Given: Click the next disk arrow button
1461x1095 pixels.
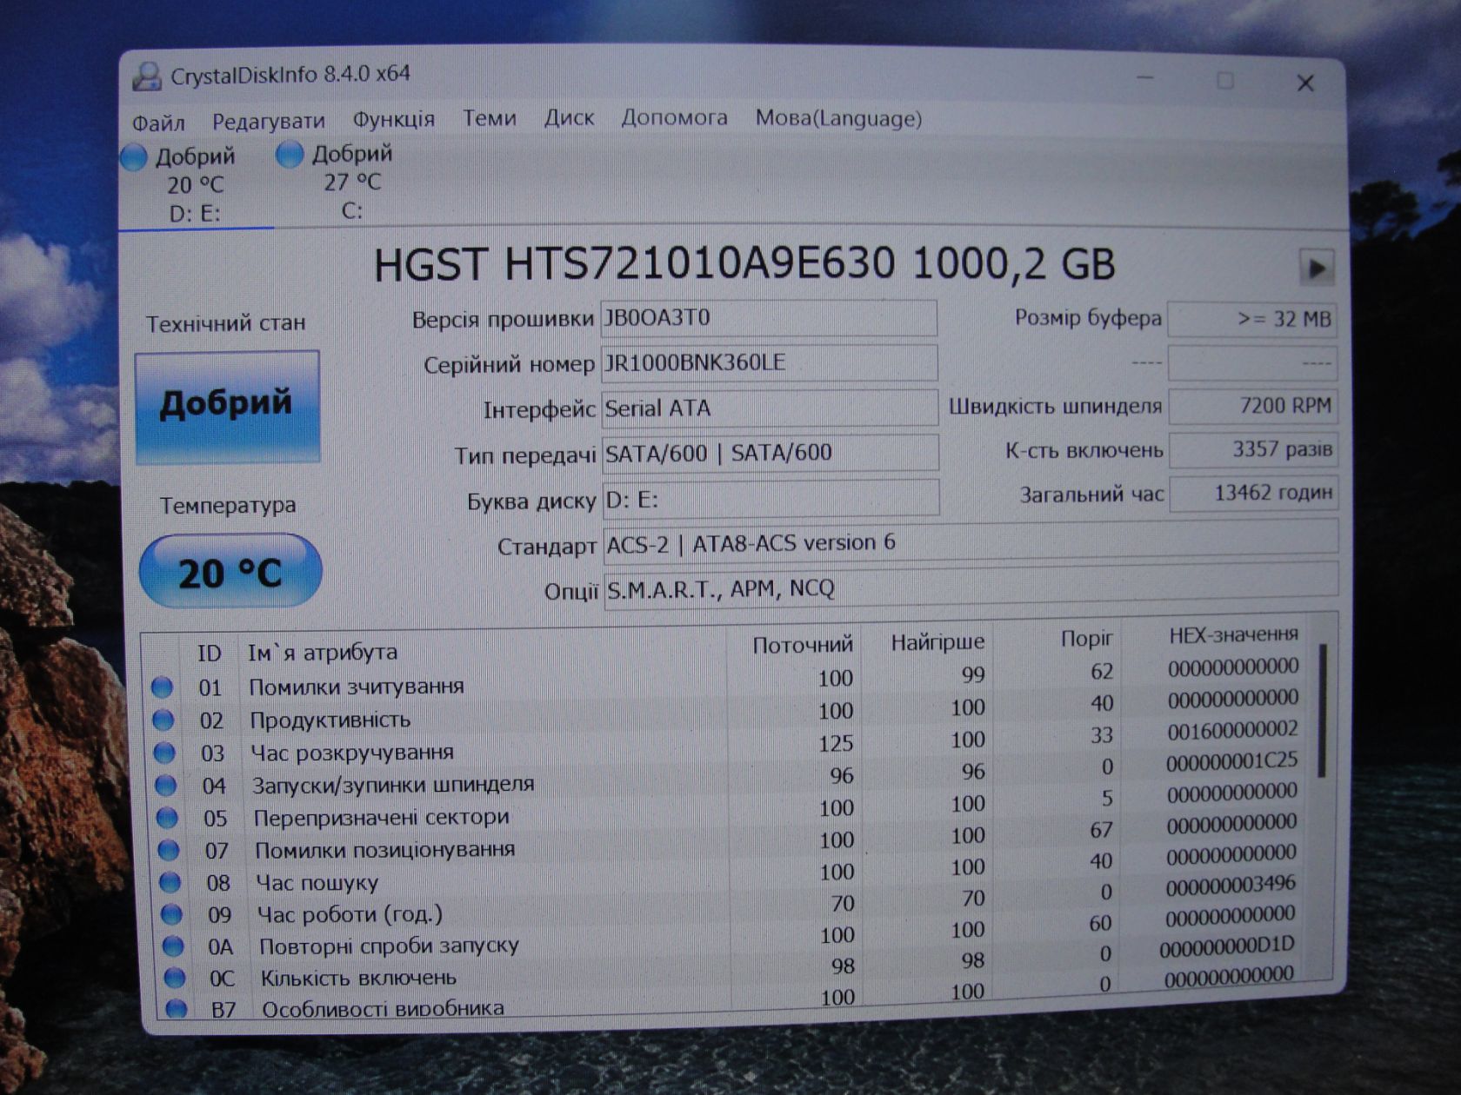Looking at the screenshot, I should pyautogui.click(x=1317, y=268).
